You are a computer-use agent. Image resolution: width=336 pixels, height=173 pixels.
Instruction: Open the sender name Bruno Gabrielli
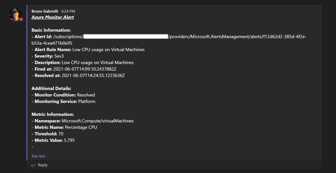point(45,11)
